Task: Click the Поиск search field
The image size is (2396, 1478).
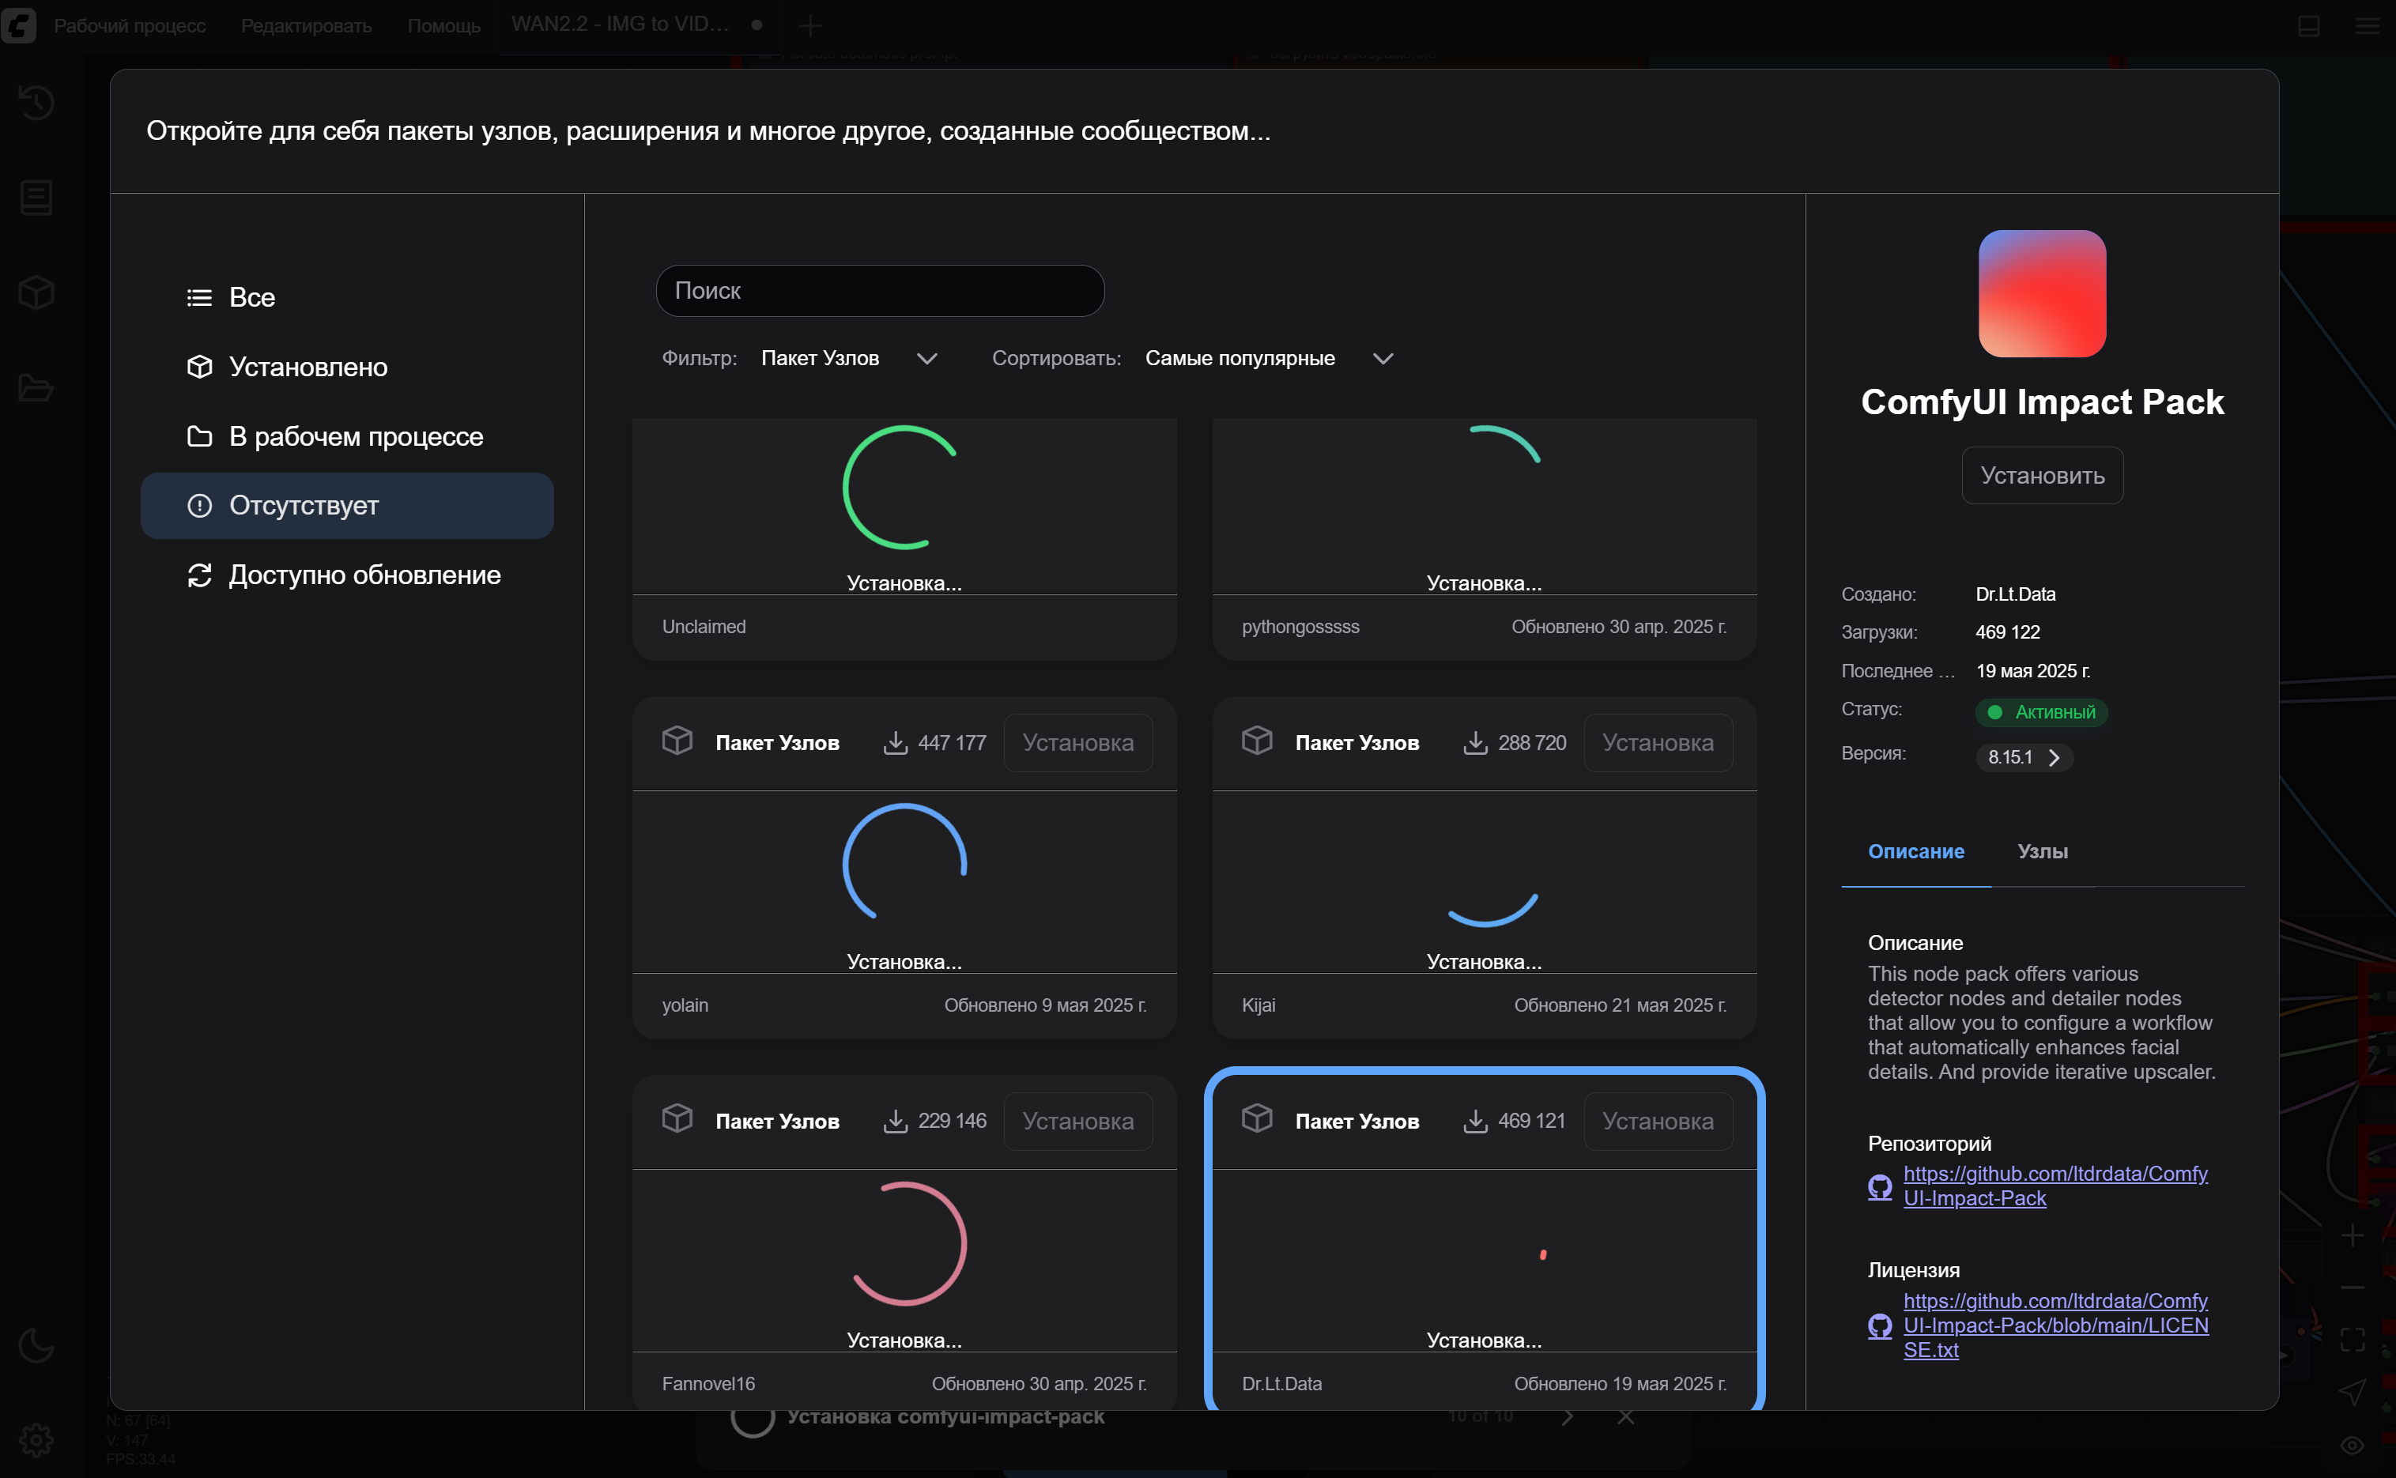Action: (880, 292)
